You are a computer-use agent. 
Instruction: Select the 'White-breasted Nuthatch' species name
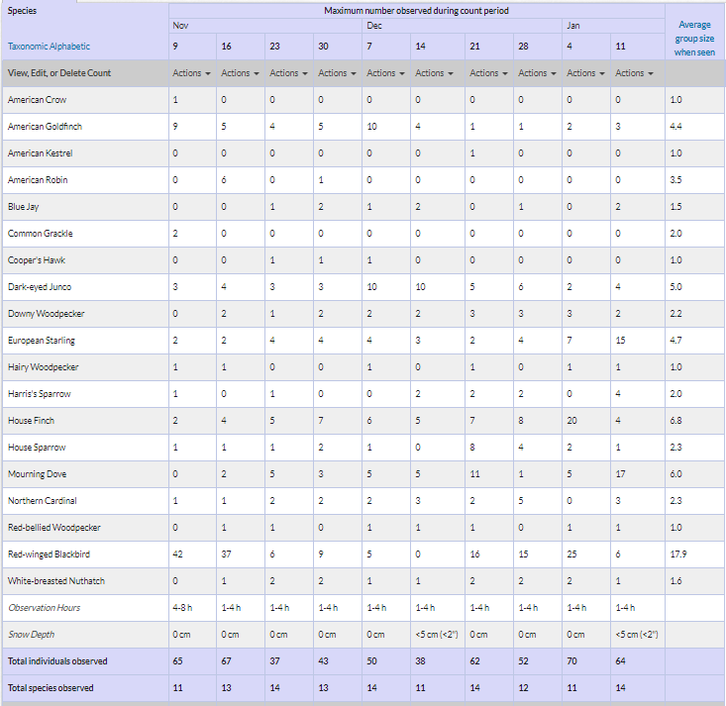click(x=56, y=581)
